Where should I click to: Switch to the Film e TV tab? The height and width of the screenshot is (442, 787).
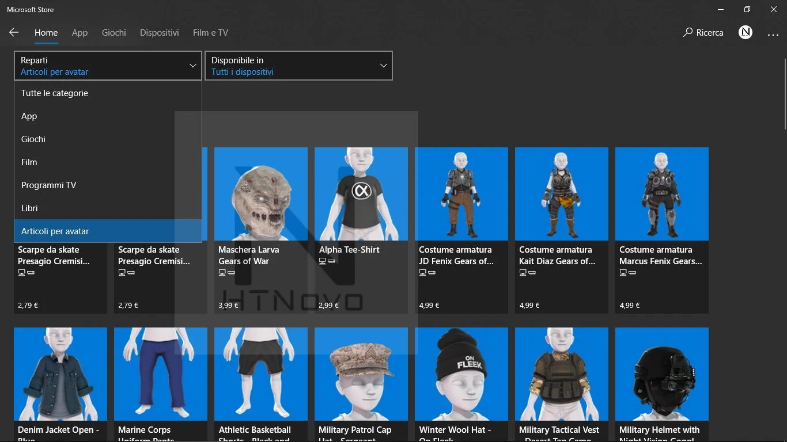click(x=210, y=33)
